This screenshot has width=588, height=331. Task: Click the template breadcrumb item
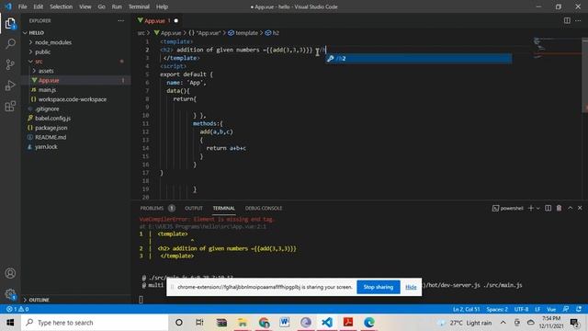[x=243, y=33]
